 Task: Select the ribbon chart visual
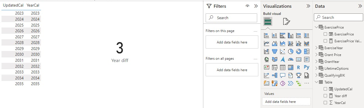[306, 44]
